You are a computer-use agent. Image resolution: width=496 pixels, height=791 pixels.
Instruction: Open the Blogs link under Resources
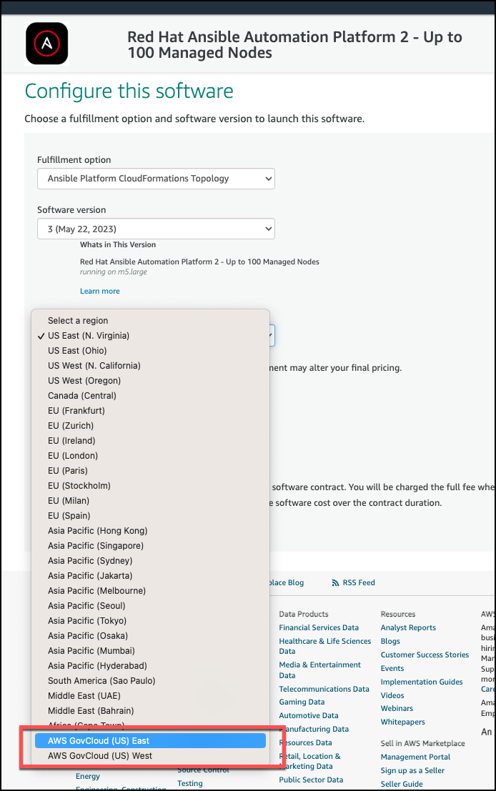(390, 641)
